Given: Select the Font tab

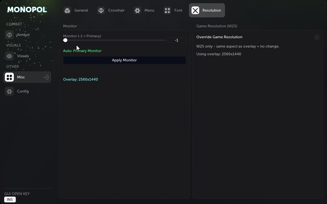Looking at the screenshot, I should [173, 10].
